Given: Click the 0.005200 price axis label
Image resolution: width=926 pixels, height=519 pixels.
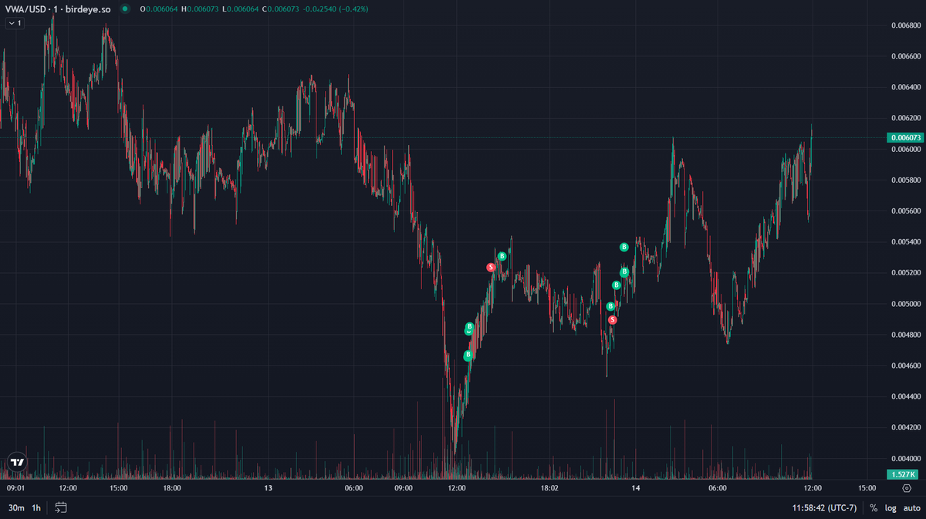Looking at the screenshot, I should tap(906, 272).
